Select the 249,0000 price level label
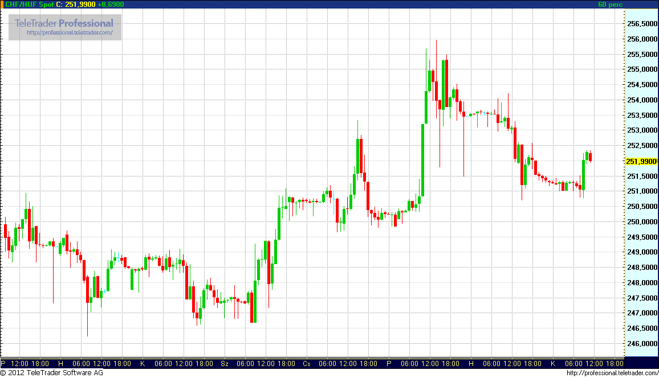The image size is (659, 378). click(x=642, y=252)
